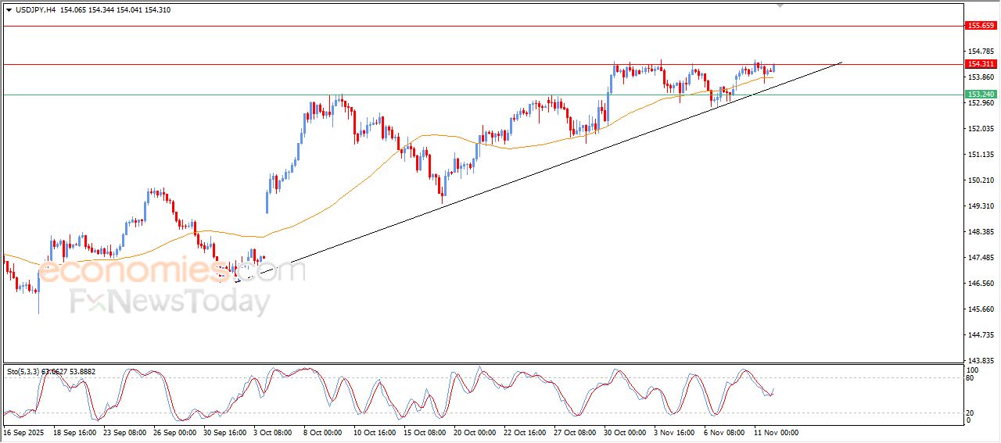This screenshot has height=443, width=1001.
Task: Click the economies.com watermark logo
Action: click(170, 270)
